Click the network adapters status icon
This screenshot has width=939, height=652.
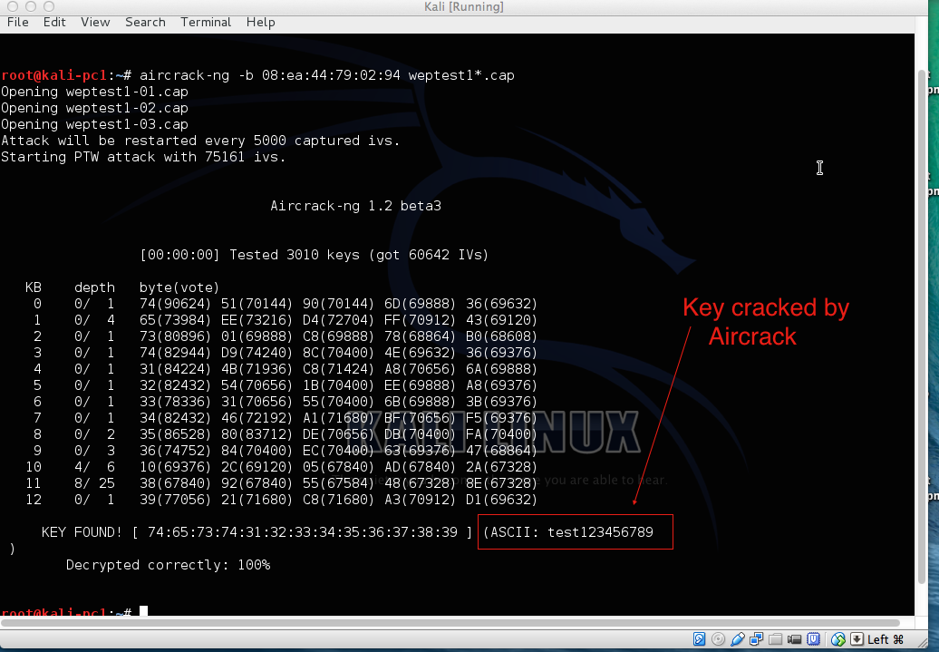(756, 639)
